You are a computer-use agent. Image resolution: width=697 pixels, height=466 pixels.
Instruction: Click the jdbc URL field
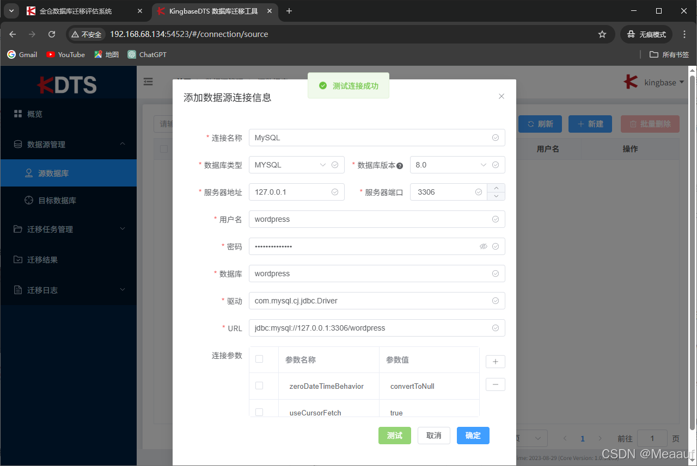click(x=377, y=328)
